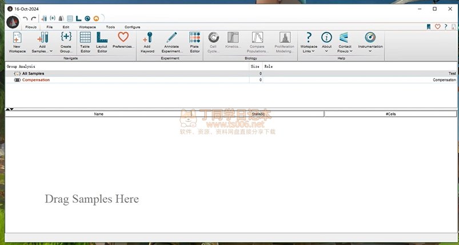
Task: Click the blue bookmark icon at top right
Action: pos(429,27)
